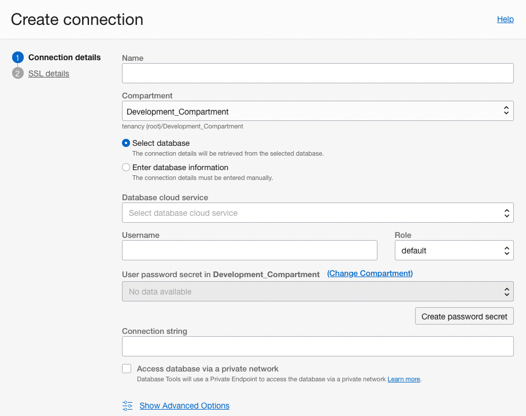Click the SSL details step circle
The width and height of the screenshot is (526, 416).
17,73
